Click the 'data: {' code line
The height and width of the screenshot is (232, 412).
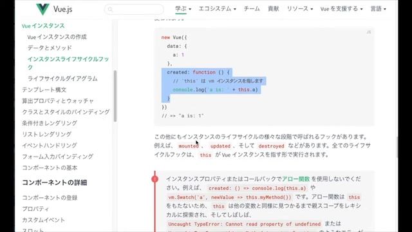pyautogui.click(x=177, y=46)
